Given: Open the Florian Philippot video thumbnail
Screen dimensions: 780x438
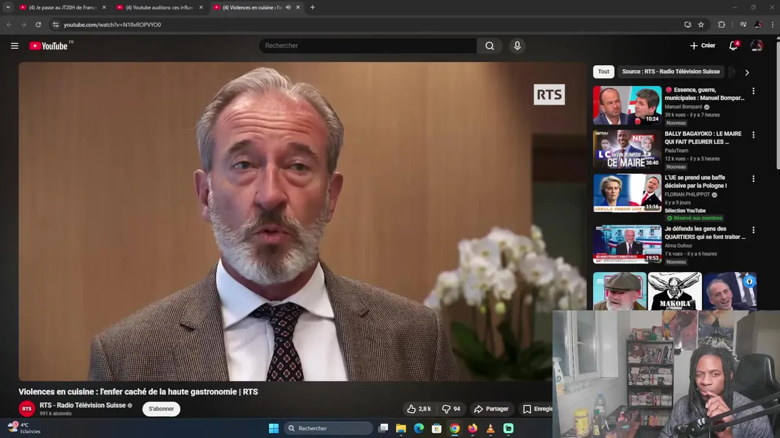Looking at the screenshot, I should point(627,193).
